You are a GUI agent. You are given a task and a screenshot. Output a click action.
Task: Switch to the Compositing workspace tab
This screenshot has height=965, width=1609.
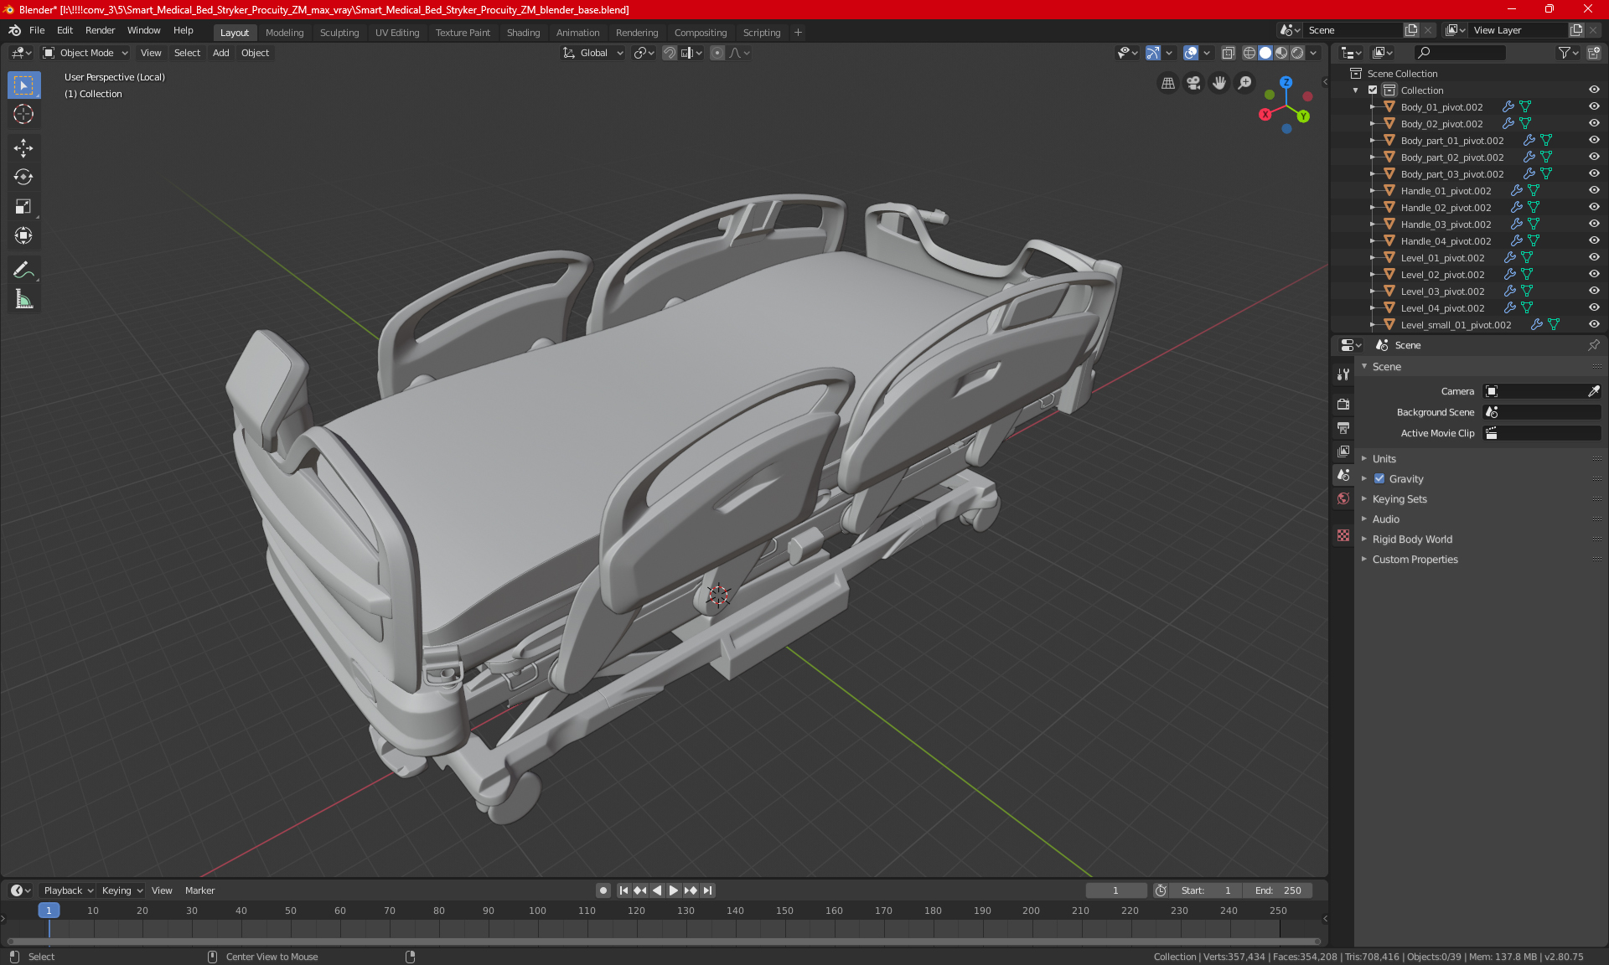701,33
